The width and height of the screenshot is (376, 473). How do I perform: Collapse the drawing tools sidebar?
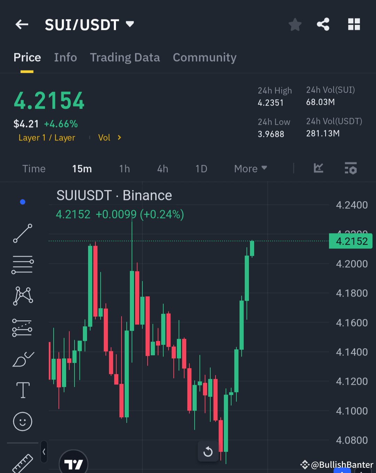44,451
